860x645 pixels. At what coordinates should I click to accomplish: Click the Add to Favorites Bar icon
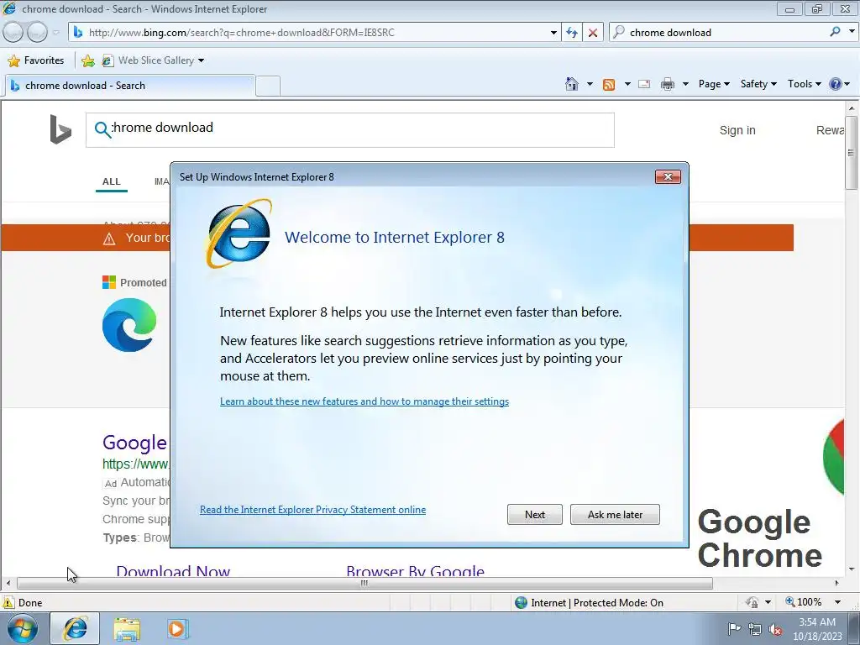click(87, 60)
